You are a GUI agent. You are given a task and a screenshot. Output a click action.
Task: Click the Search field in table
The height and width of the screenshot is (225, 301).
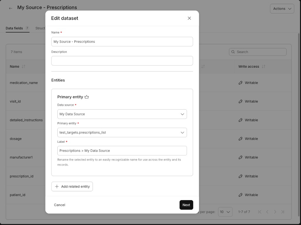(x=257, y=52)
